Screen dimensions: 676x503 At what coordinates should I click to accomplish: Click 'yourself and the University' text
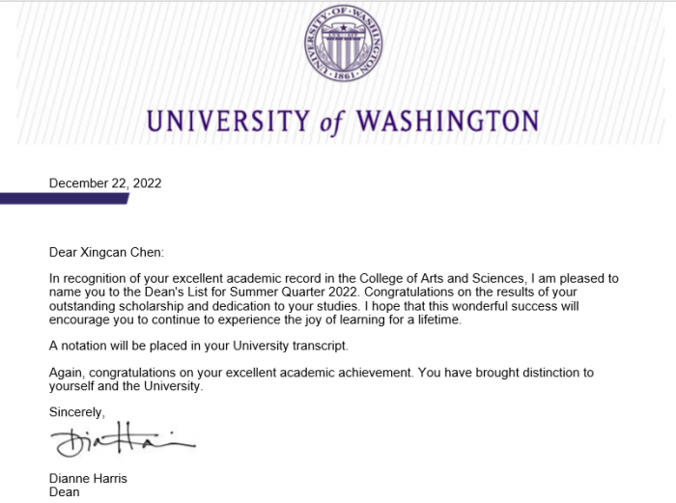point(127,386)
